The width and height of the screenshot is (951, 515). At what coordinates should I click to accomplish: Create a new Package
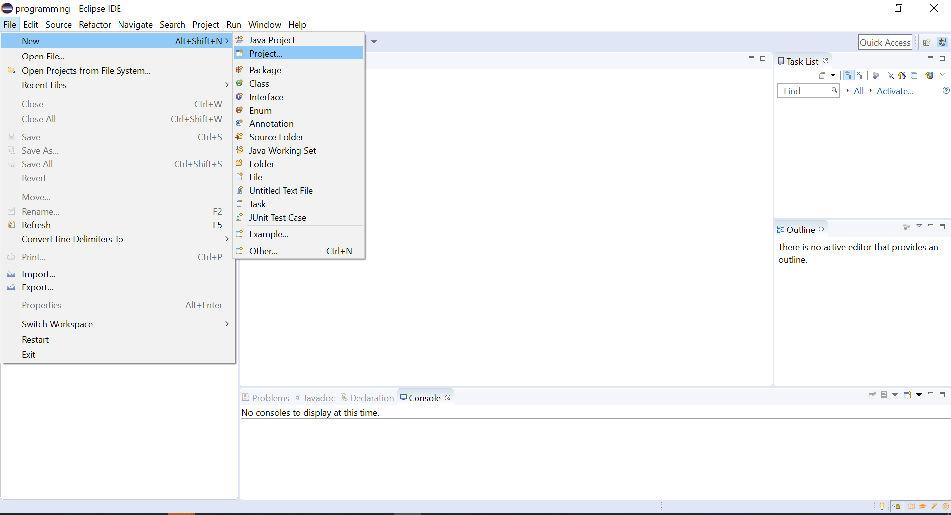point(299,70)
